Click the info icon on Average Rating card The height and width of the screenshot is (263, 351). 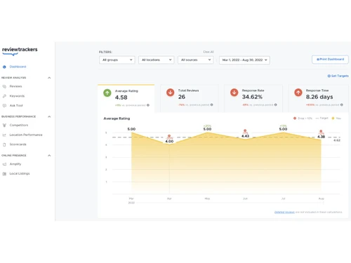coord(148,105)
